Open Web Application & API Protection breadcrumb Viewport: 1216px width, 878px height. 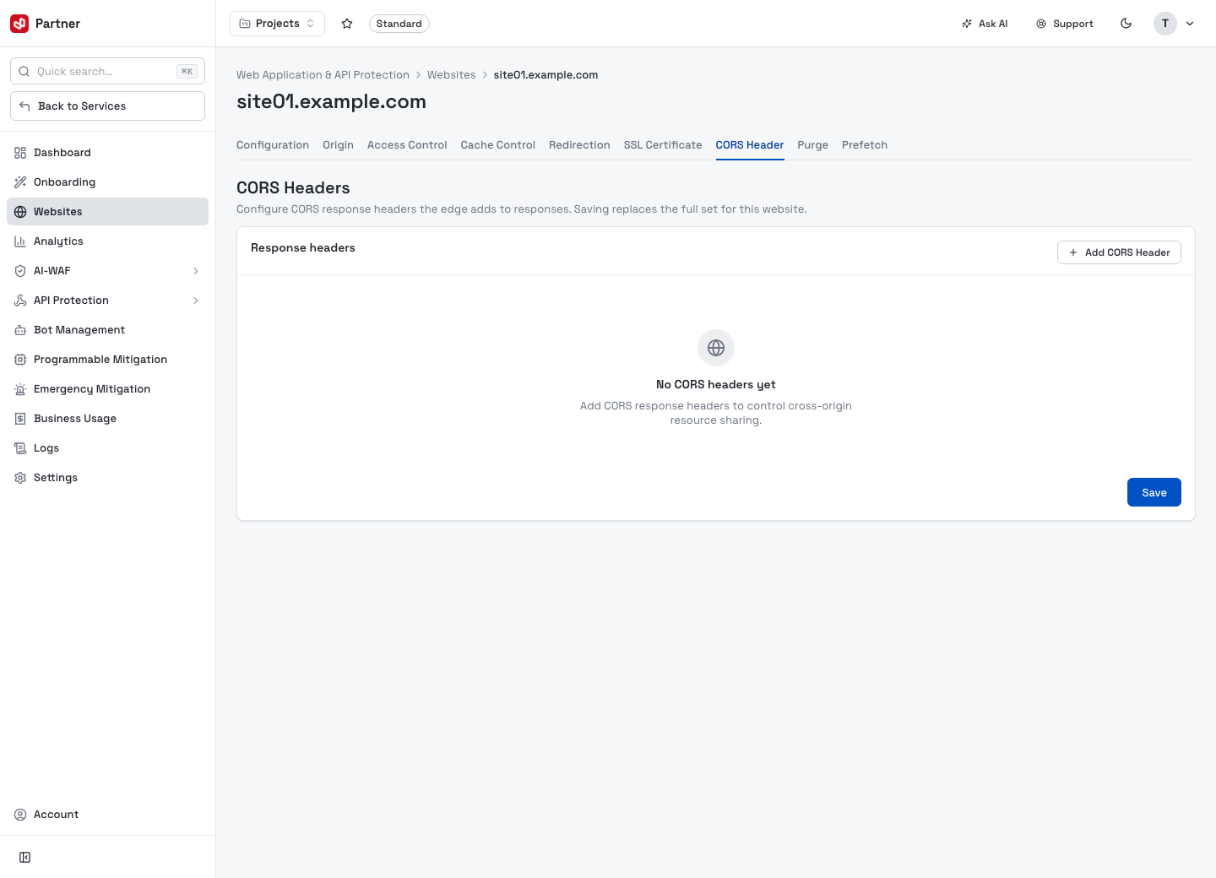click(323, 75)
